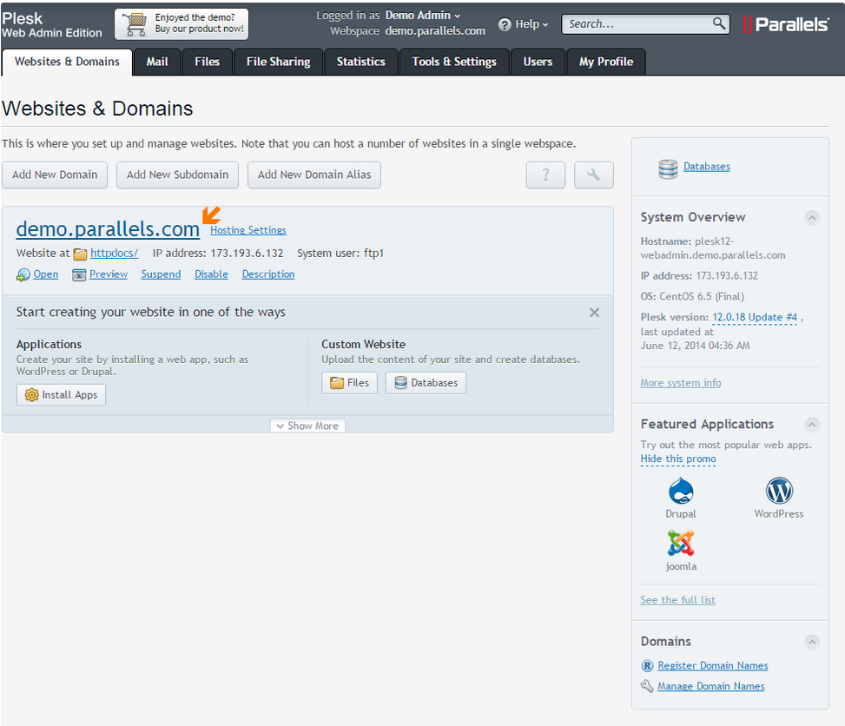
Task: Click the search magnifier icon
Action: [719, 23]
